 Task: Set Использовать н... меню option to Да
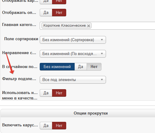[46, 93]
